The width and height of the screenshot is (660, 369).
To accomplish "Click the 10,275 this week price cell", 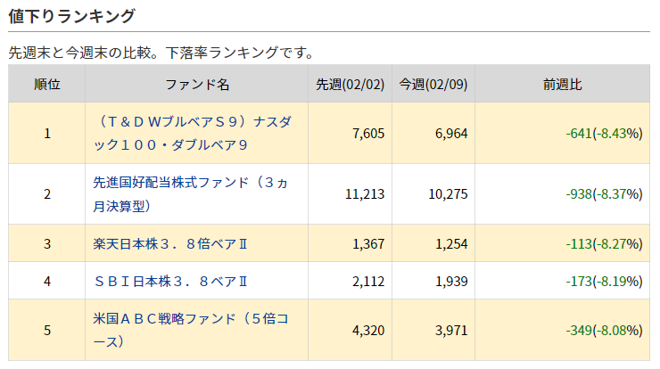I will point(433,194).
